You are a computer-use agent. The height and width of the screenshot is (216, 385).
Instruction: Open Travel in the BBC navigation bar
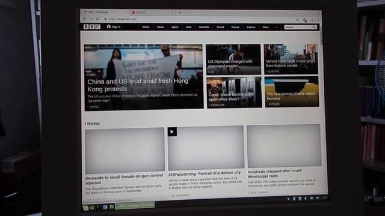click(x=220, y=27)
